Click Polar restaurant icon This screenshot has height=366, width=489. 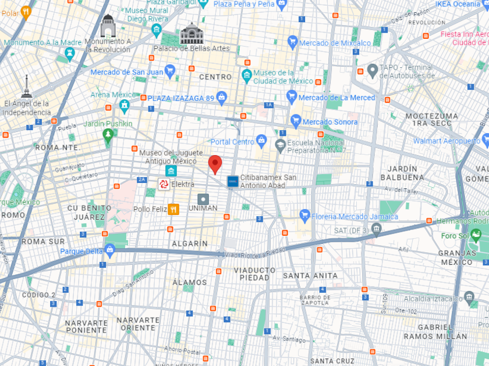point(26,13)
